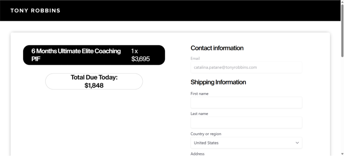Image resolution: width=344 pixels, height=156 pixels.
Task: Click the $3,695 price text
Action: [x=140, y=59]
